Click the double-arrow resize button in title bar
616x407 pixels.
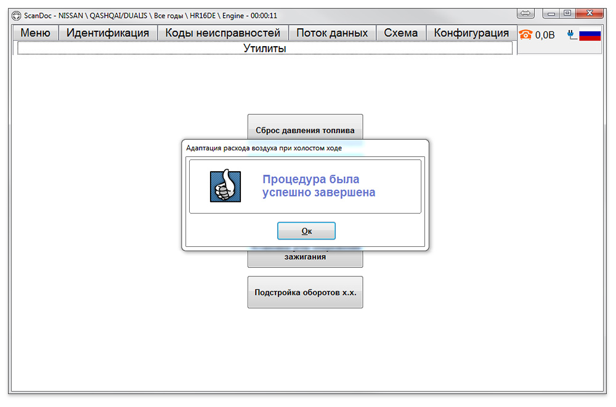[525, 14]
